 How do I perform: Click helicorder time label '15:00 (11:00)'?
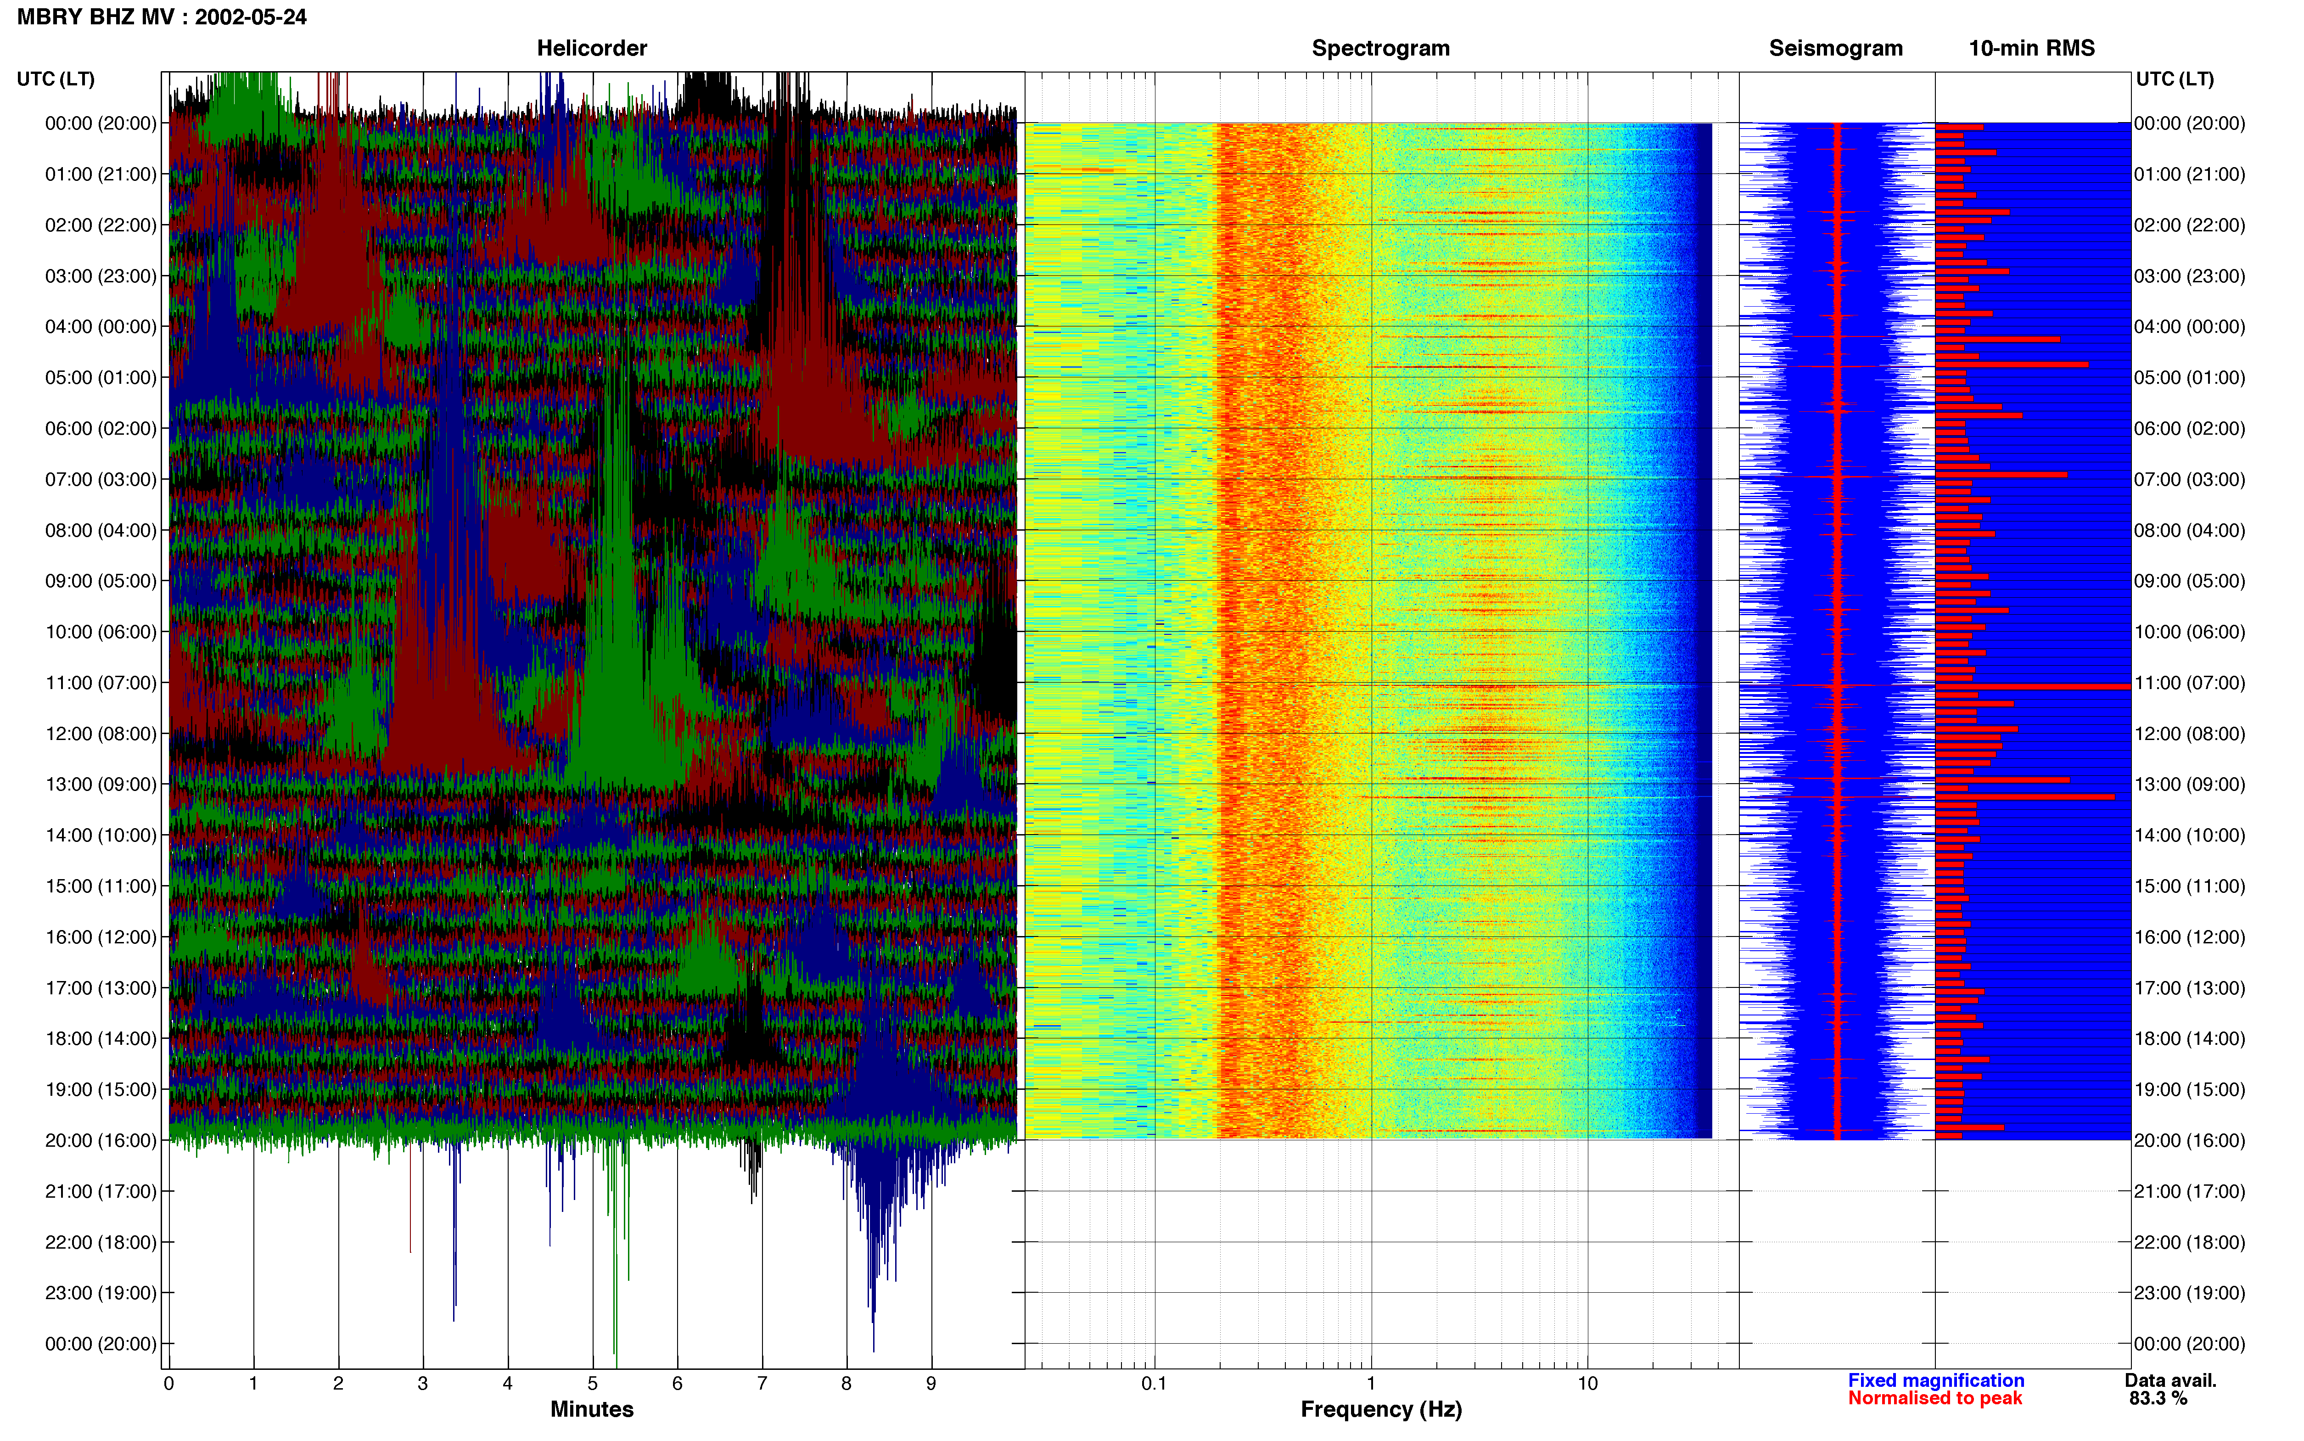tap(101, 886)
